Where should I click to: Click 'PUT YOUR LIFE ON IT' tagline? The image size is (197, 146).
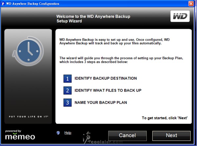tap(29, 117)
